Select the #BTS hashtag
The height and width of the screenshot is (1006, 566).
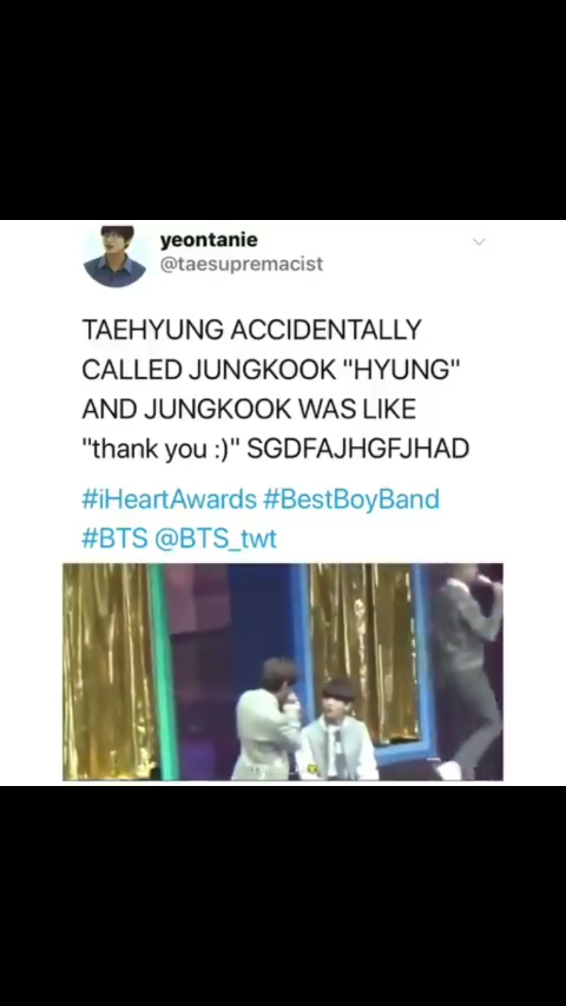pyautogui.click(x=115, y=538)
